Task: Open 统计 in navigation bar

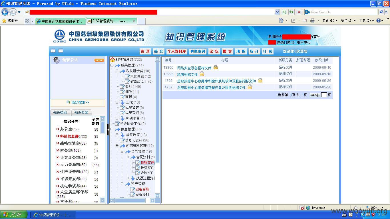Action: point(254,51)
